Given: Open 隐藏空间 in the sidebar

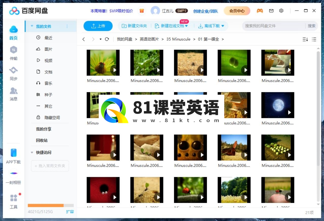Looking at the screenshot, I should pyautogui.click(x=52, y=117).
